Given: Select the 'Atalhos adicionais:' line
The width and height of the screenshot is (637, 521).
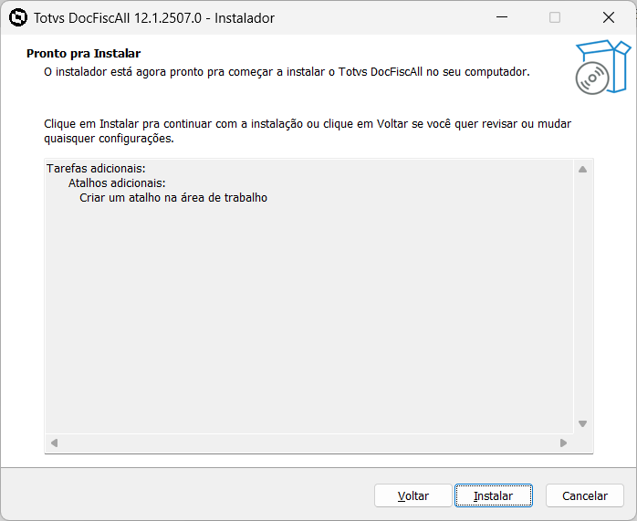Looking at the screenshot, I should (x=117, y=183).
